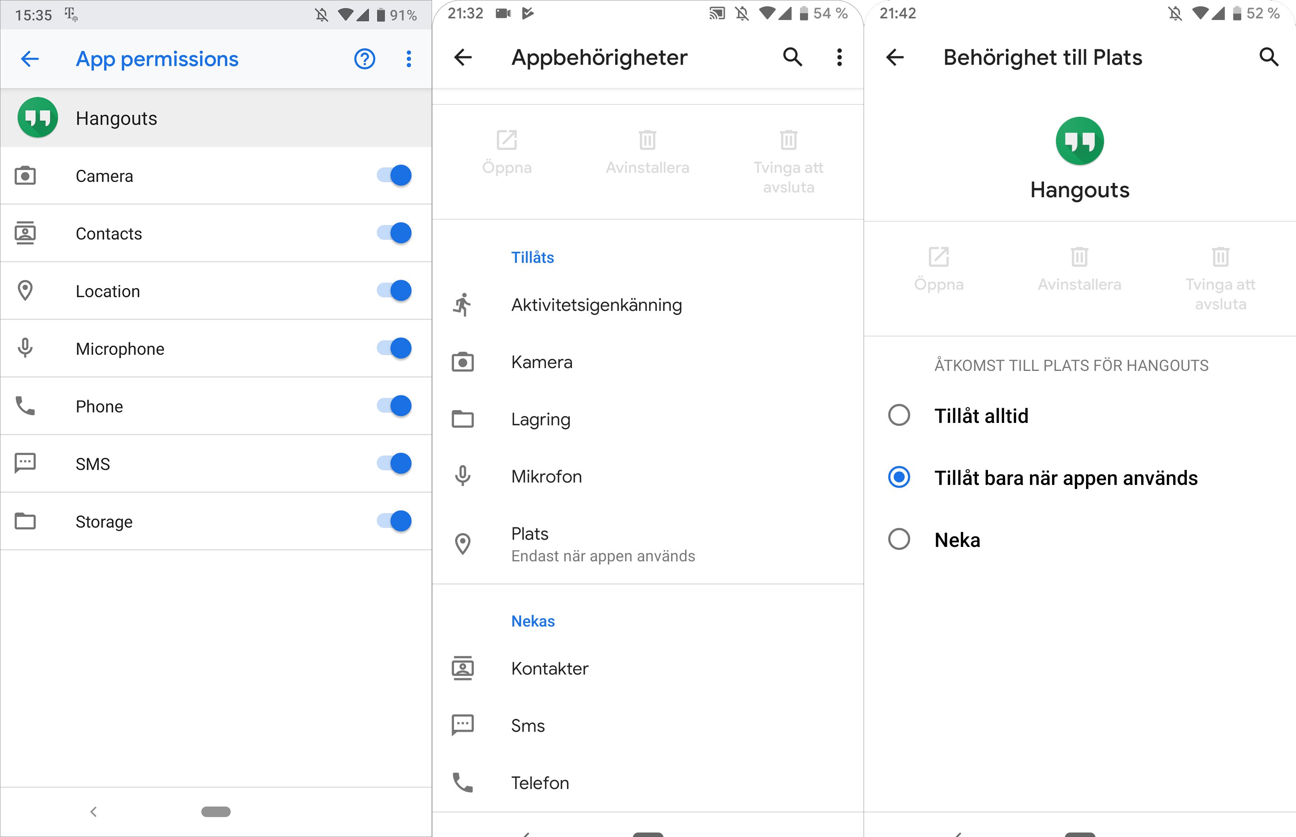Search in Behörighet till Plats screen
Viewport: 1296px width, 837px height.
pos(1269,56)
